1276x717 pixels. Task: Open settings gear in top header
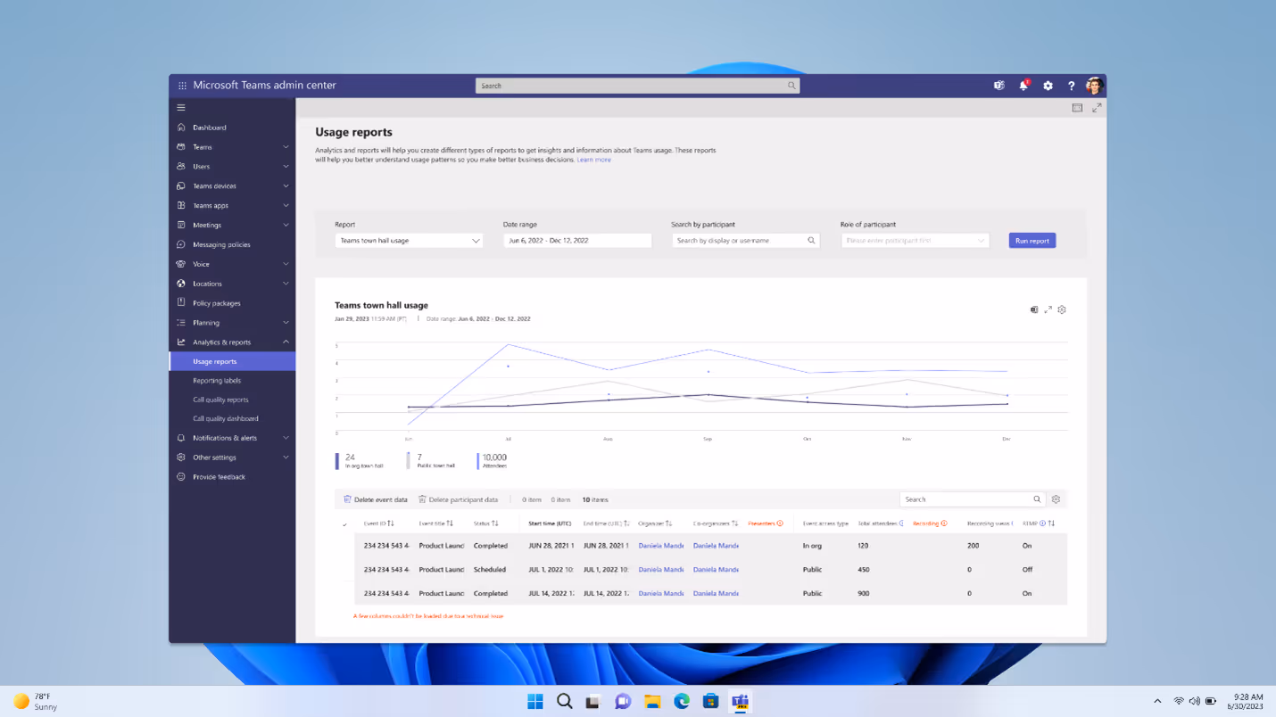pyautogui.click(x=1048, y=86)
